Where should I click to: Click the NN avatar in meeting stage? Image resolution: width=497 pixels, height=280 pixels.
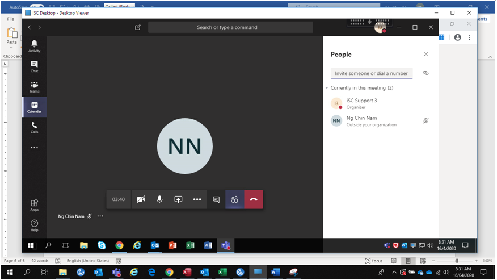pyautogui.click(x=185, y=146)
